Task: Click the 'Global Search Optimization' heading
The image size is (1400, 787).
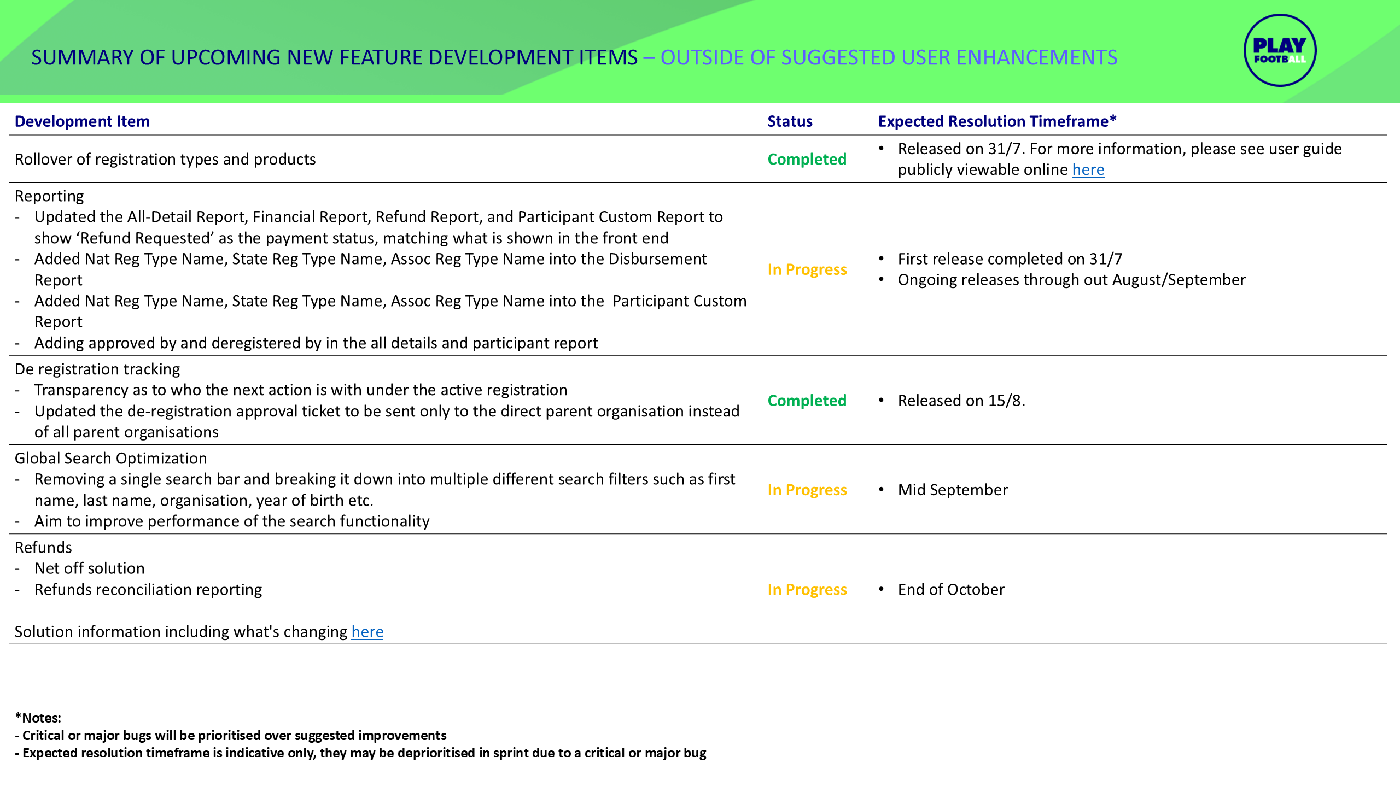Action: 110,459
